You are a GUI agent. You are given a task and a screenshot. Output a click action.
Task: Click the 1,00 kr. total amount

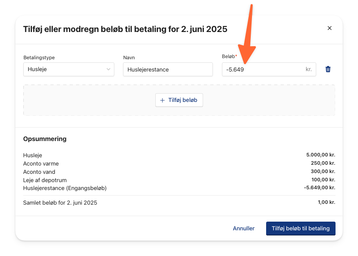click(326, 202)
